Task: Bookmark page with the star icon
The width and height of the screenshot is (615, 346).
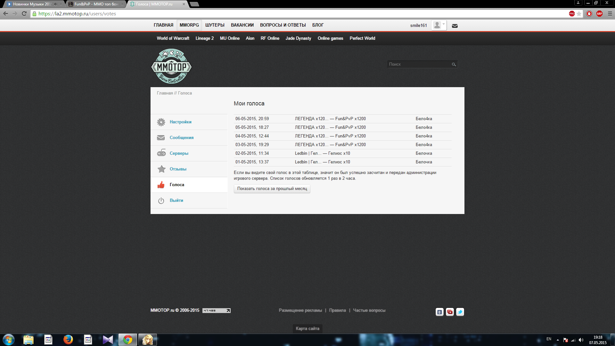Action: (579, 14)
